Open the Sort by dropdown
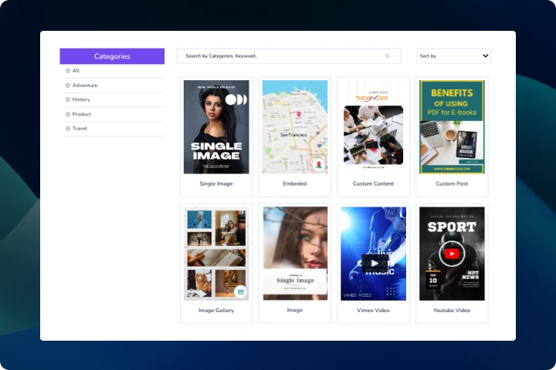The width and height of the screenshot is (556, 370). click(453, 56)
